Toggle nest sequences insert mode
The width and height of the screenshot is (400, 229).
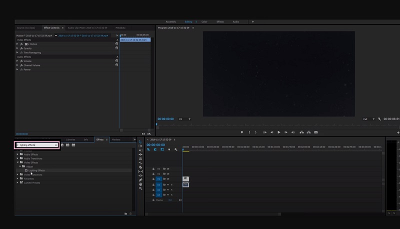click(148, 149)
